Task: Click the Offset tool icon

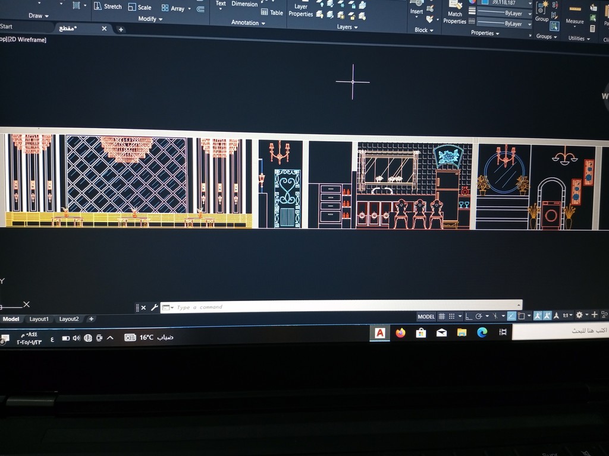Action: (201, 9)
